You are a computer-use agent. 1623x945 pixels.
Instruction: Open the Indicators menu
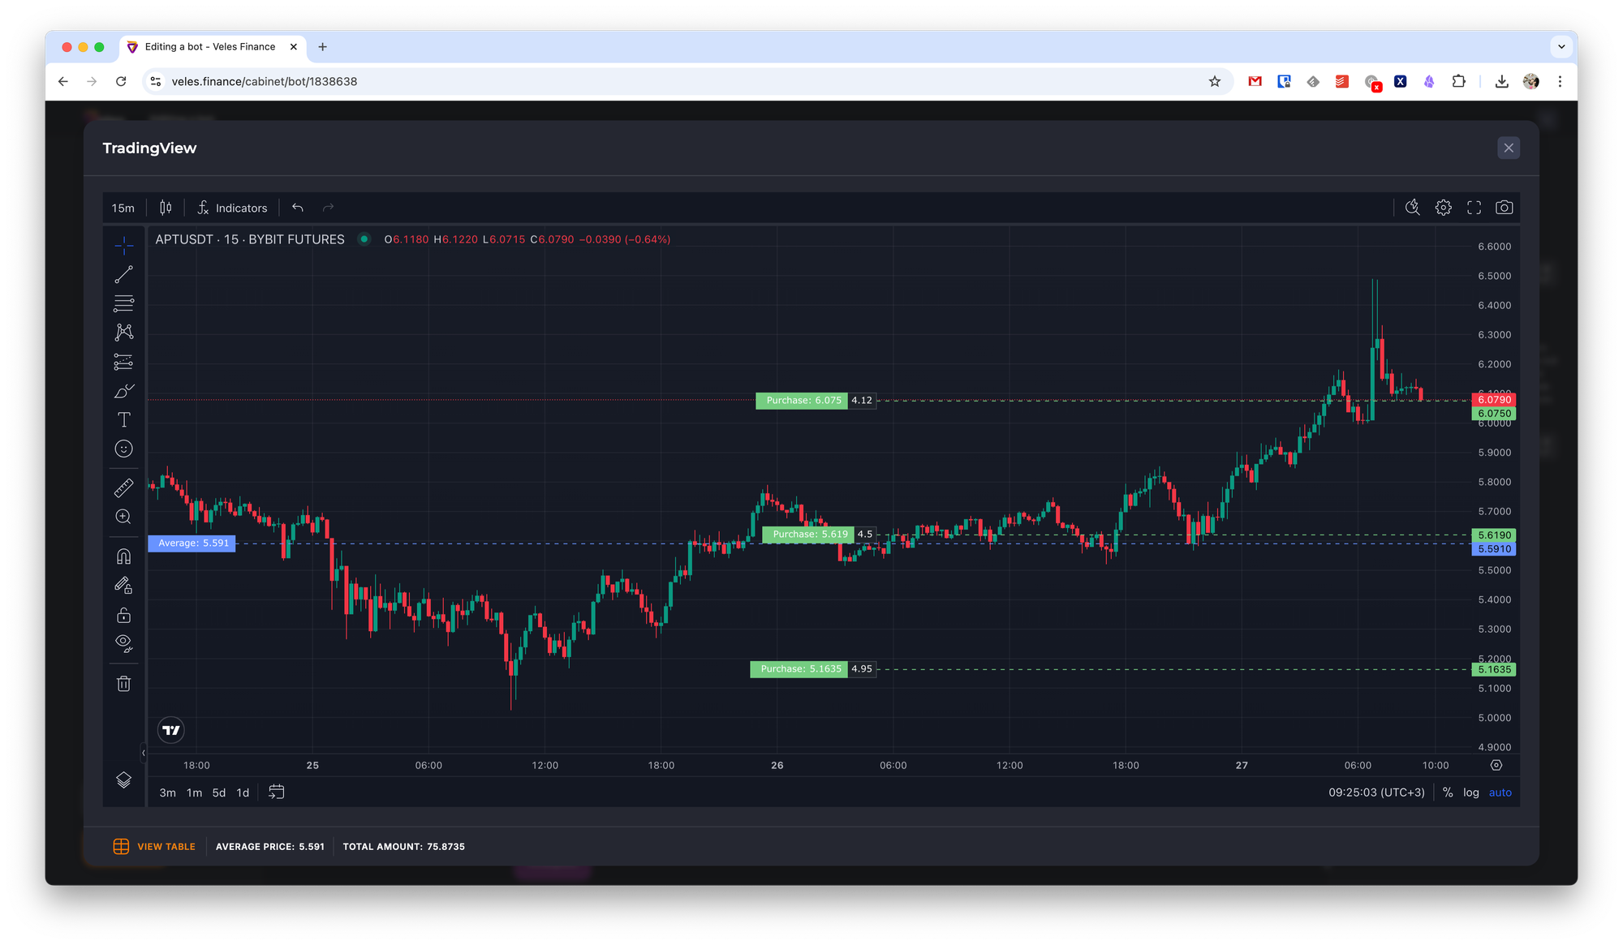[x=232, y=208]
